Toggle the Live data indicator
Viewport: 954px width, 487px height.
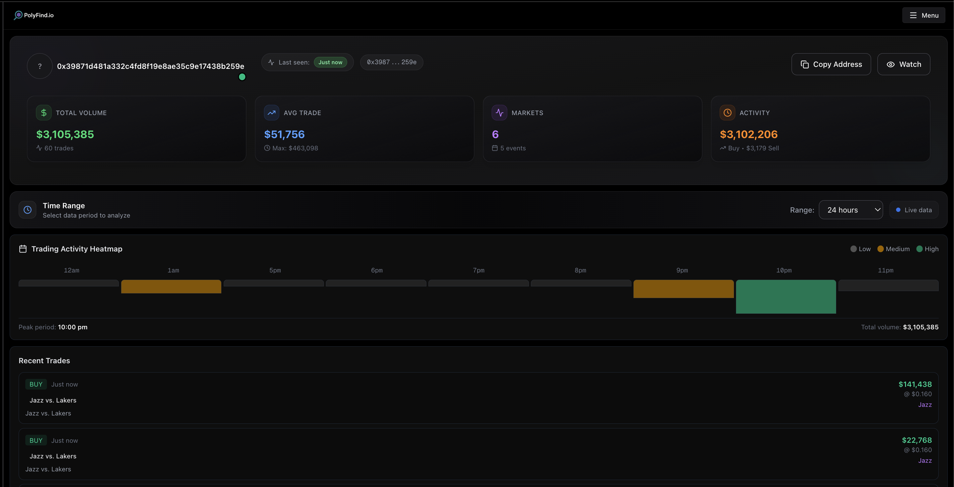coord(914,210)
